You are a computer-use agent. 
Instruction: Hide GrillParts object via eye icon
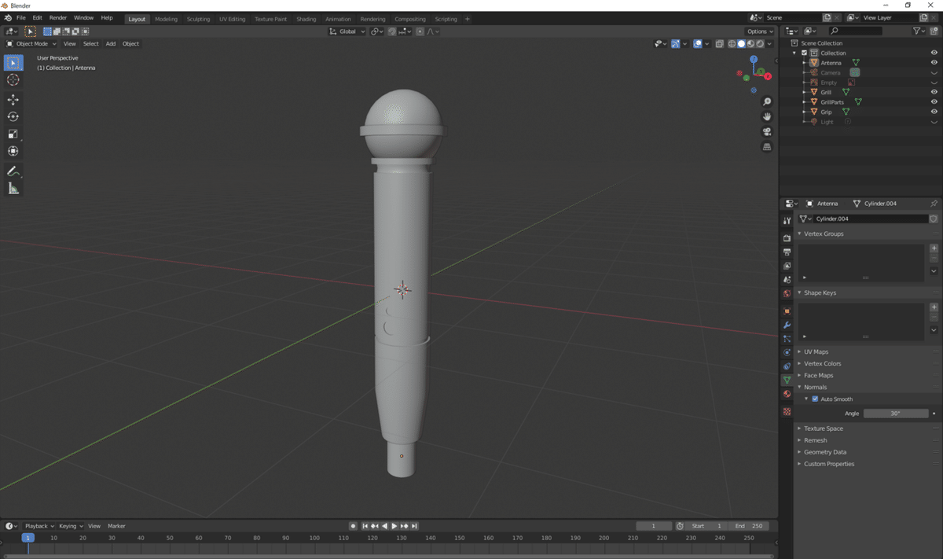coord(934,102)
